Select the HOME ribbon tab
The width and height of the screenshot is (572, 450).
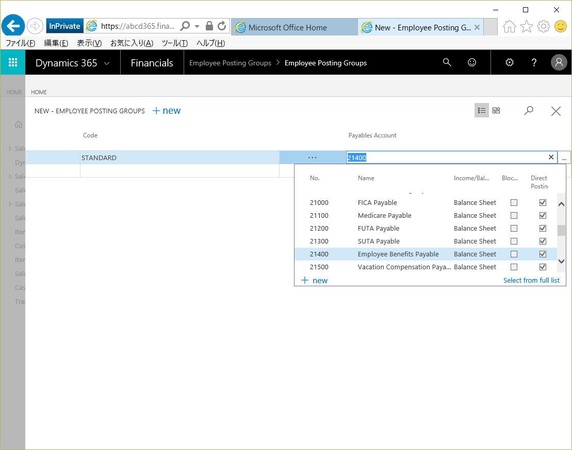pos(39,92)
